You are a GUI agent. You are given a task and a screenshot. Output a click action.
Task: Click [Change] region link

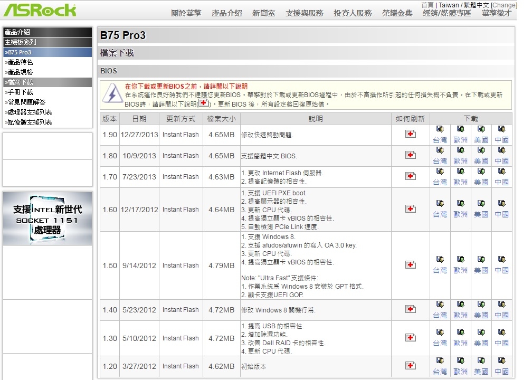(504, 5)
